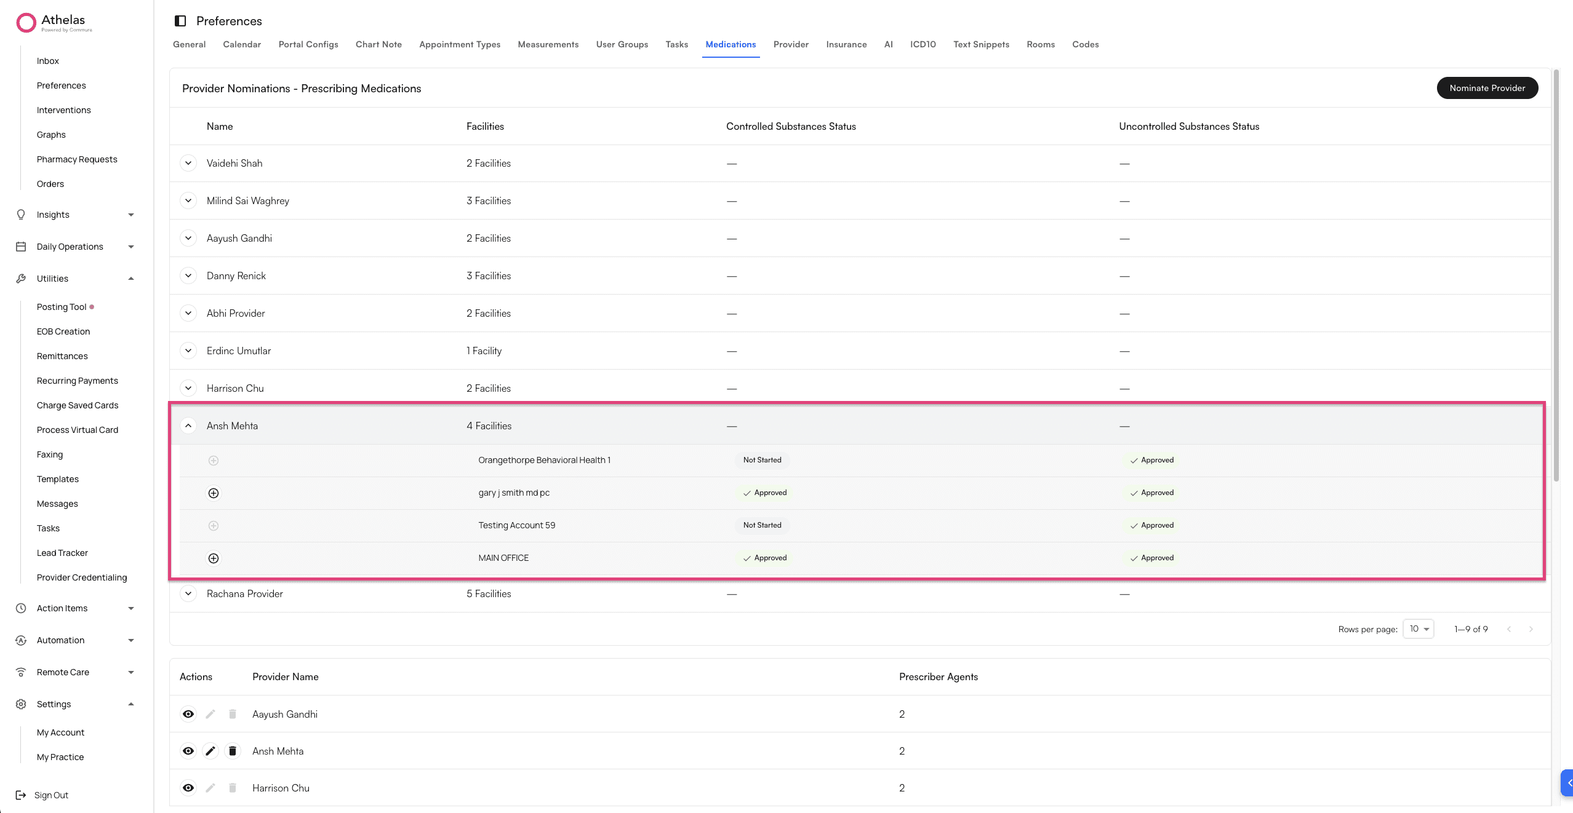Click the sidebar toggle icon beside Preferences
The image size is (1573, 813).
180,21
